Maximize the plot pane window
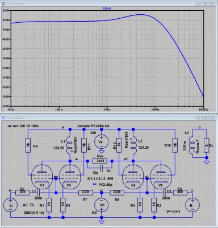 (206, 3)
